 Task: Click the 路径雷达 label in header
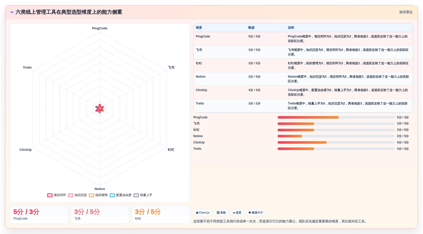(406, 12)
